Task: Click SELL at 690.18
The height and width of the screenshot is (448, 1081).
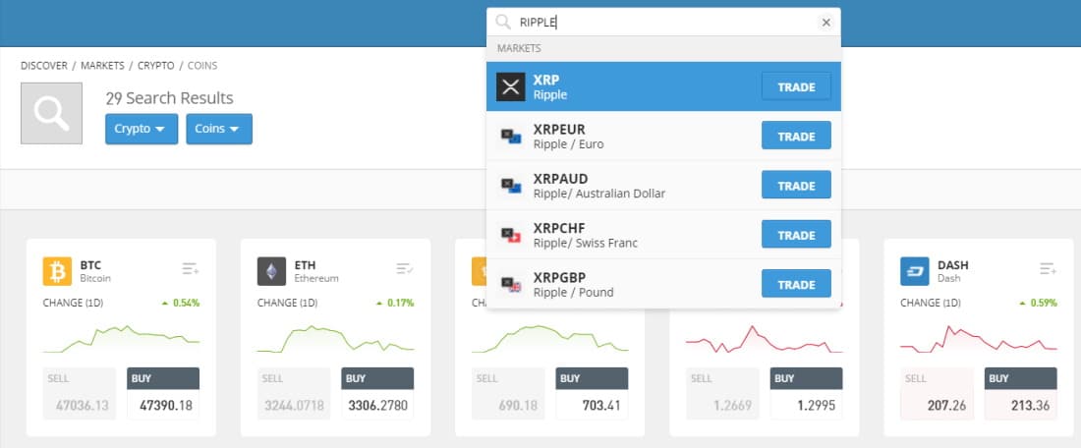Action: pos(508,394)
